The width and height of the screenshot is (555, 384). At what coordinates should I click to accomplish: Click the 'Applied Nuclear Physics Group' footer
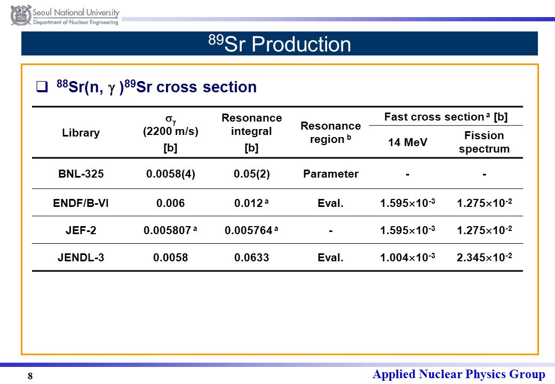(x=459, y=374)
